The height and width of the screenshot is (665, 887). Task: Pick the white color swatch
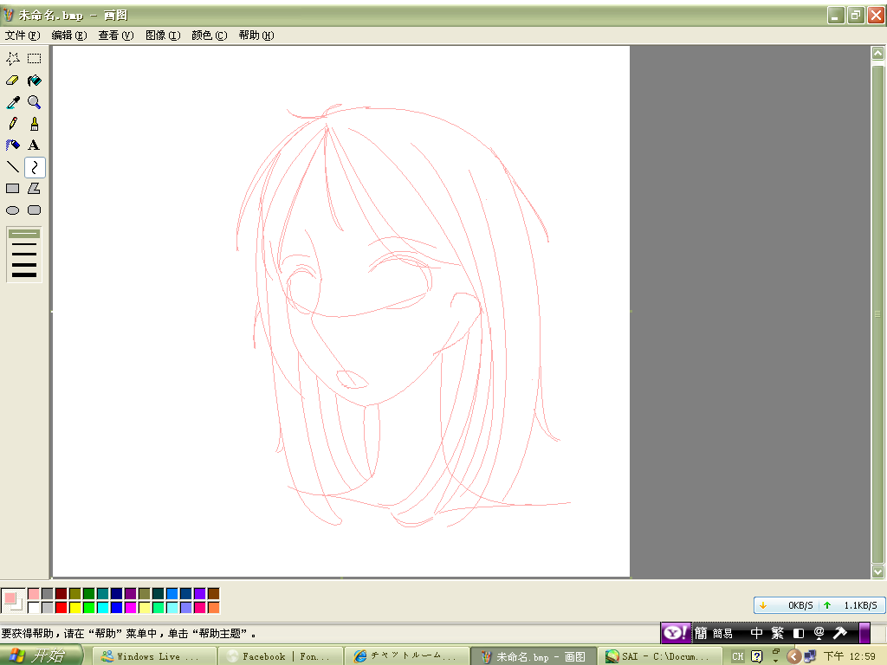34,607
